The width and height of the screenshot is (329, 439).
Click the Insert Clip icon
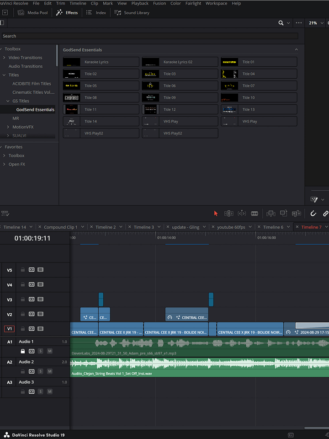(271, 214)
